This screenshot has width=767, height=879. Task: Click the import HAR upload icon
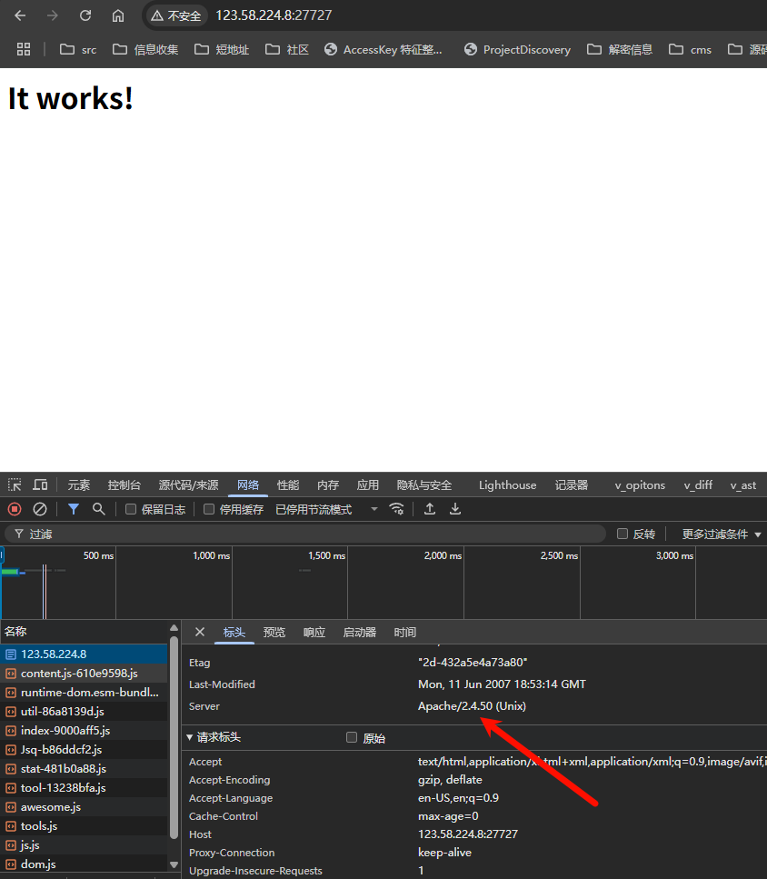coord(430,509)
